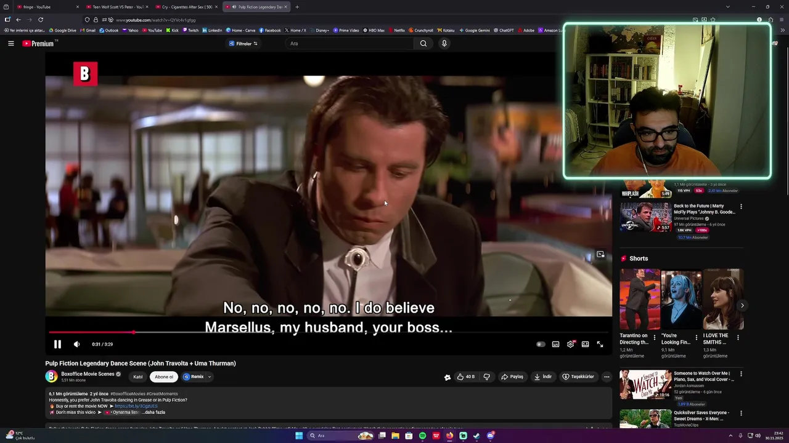Click the YouTube search magnifier button
Image resolution: width=789 pixels, height=443 pixels.
pos(423,44)
